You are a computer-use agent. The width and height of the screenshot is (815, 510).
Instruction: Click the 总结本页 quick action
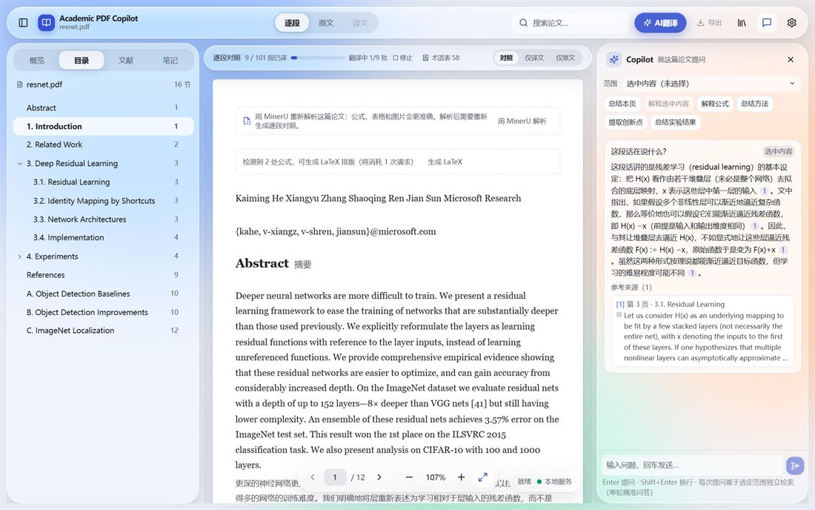622,104
